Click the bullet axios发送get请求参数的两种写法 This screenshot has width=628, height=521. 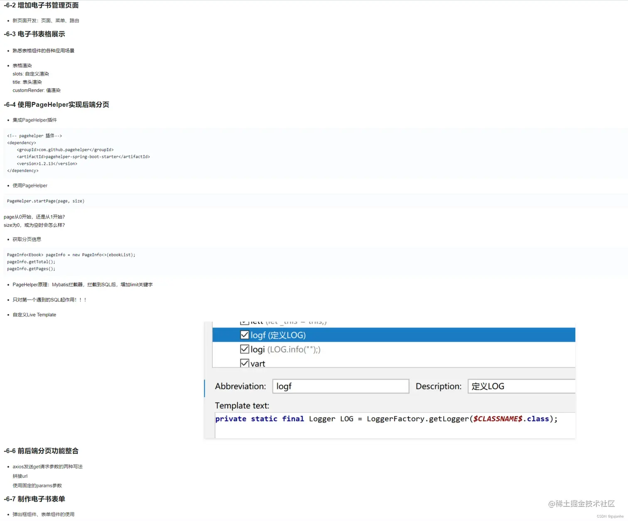(x=48, y=467)
